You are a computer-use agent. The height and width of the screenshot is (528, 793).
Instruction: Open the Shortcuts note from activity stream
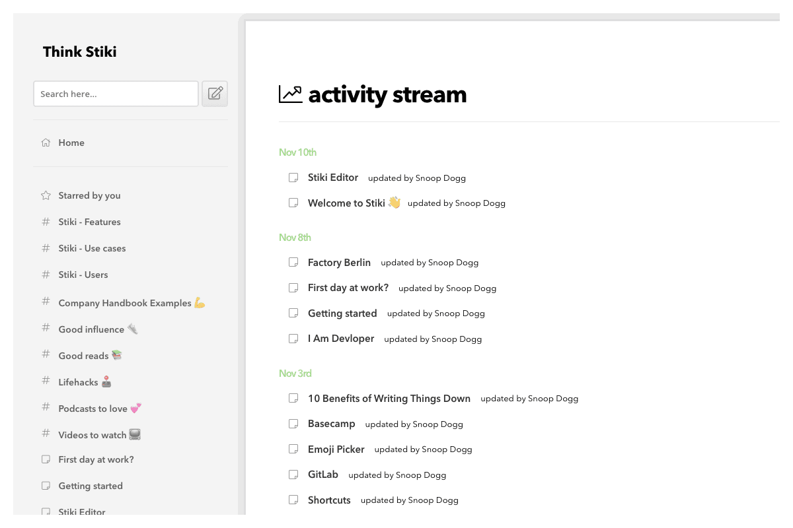[x=329, y=500]
